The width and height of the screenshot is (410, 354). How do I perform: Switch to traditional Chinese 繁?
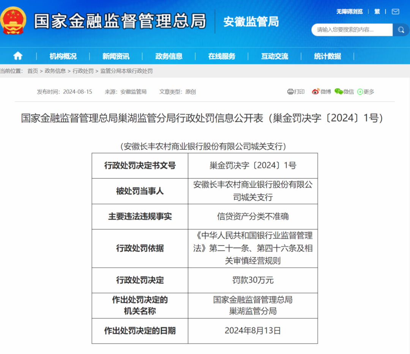(x=377, y=11)
